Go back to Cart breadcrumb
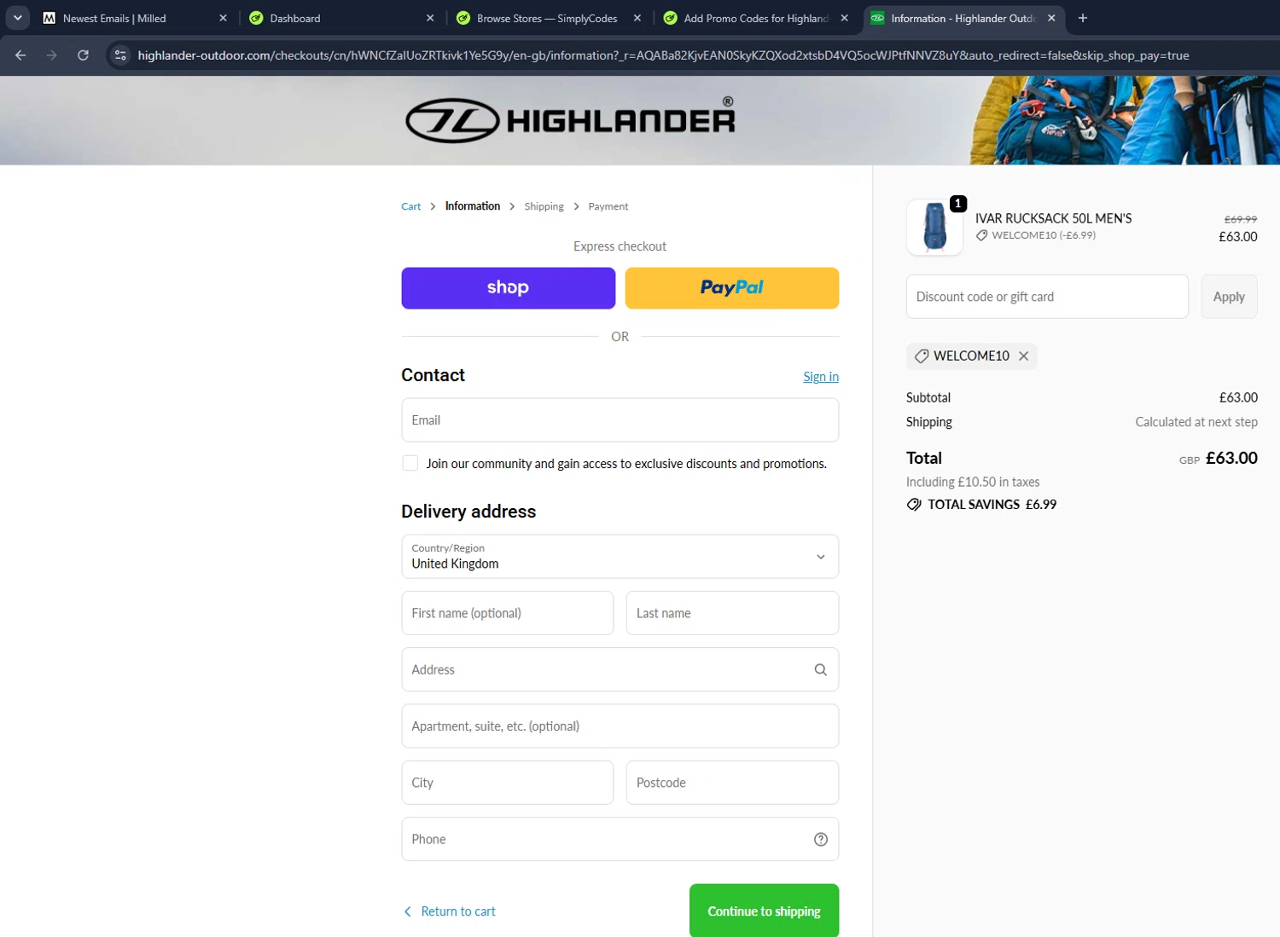Viewport: 1280px width, 937px height. [410, 206]
